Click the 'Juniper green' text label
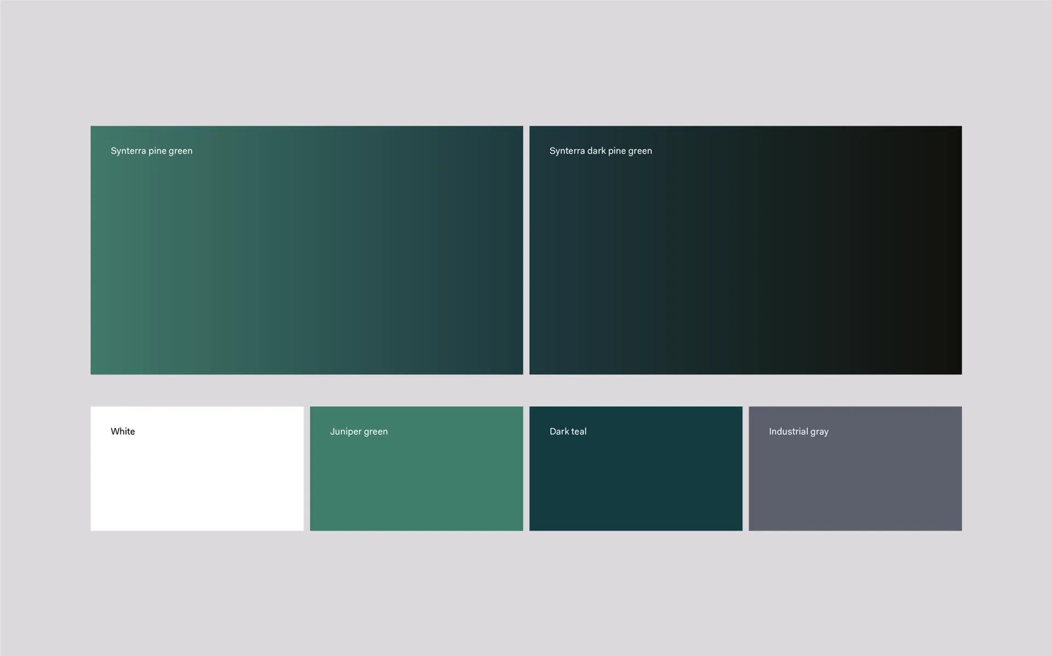 click(359, 431)
